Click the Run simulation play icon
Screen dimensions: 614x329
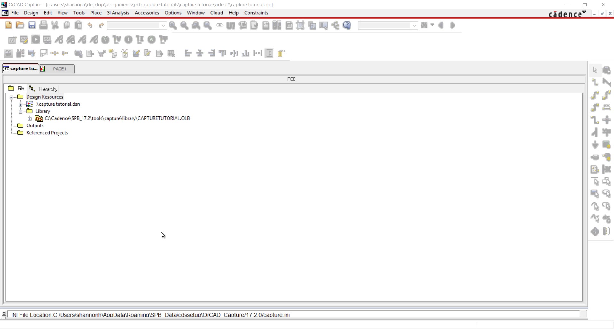pos(35,40)
